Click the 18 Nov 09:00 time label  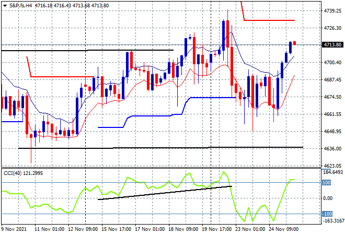point(183,229)
